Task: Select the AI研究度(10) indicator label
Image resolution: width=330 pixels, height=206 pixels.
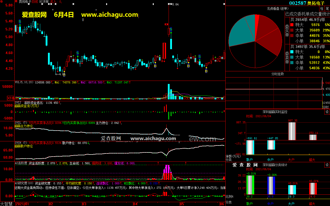Action: pyautogui.click(x=24, y=183)
